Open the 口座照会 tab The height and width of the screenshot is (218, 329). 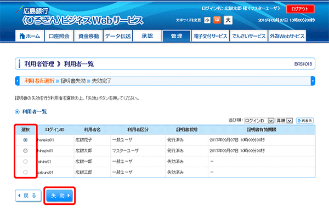(59, 36)
